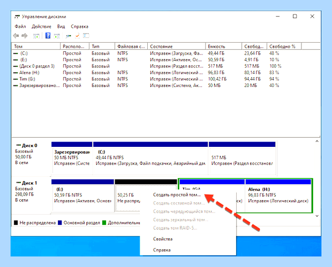Sort by the Состояние column header
The height and width of the screenshot is (267, 332).
pos(176,46)
